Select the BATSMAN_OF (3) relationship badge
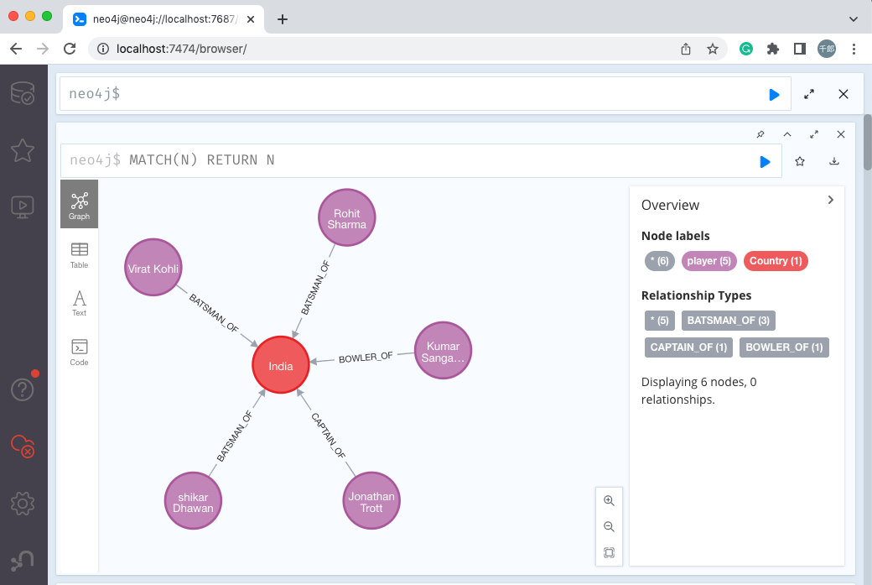 728,321
